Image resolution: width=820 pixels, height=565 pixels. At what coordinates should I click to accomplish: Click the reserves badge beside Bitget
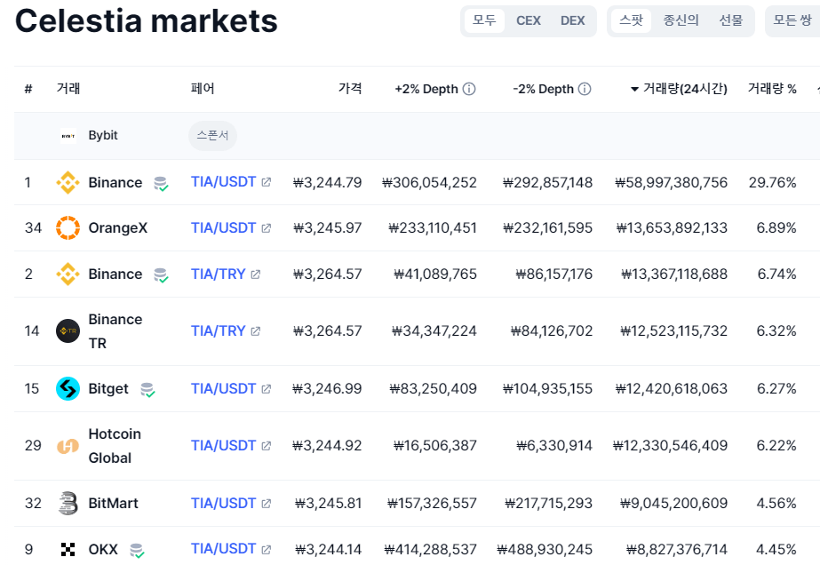147,390
